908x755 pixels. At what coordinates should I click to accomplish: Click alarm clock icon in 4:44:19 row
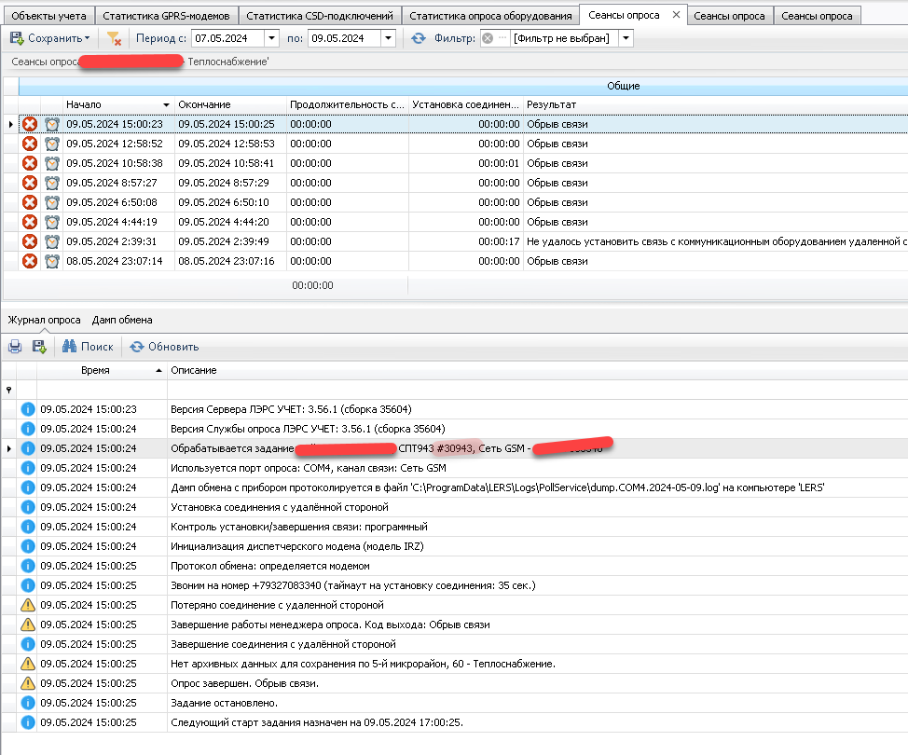(52, 223)
